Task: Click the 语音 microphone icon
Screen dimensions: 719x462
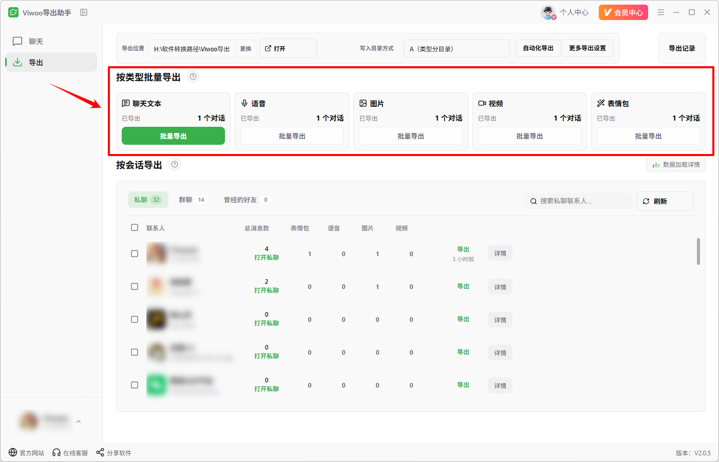Action: click(x=244, y=103)
